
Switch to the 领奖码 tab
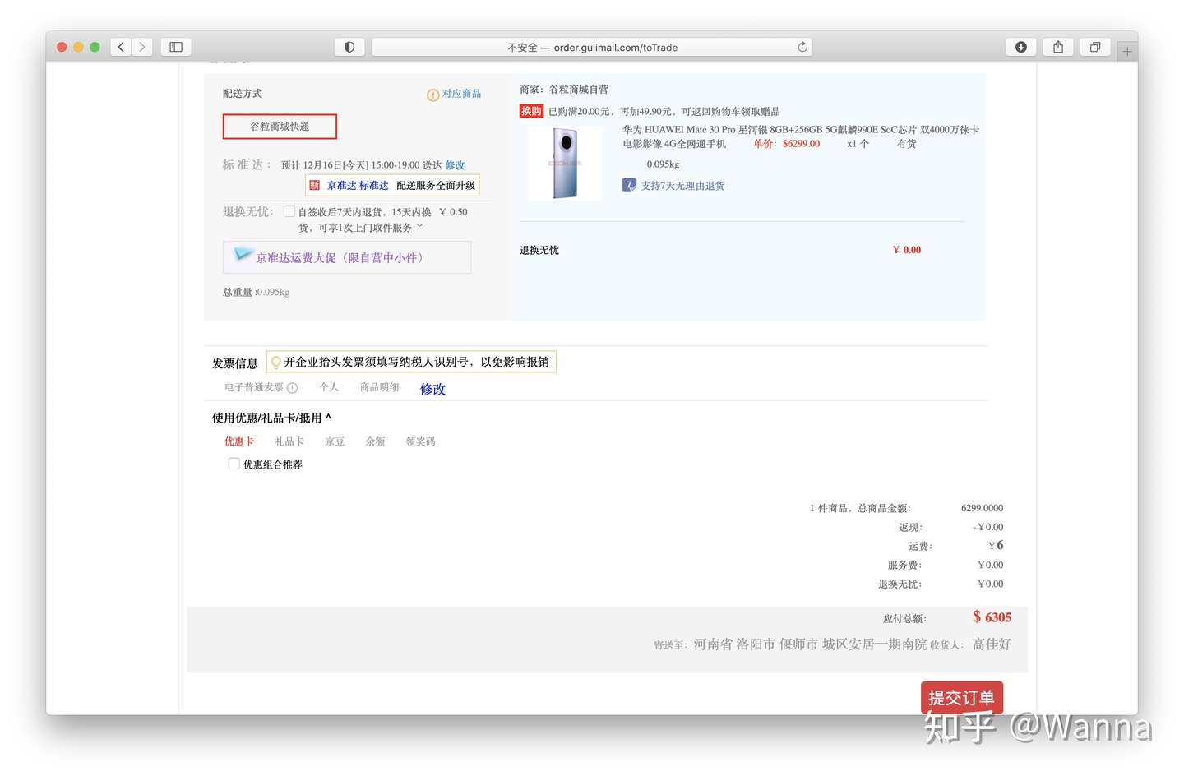click(x=420, y=441)
